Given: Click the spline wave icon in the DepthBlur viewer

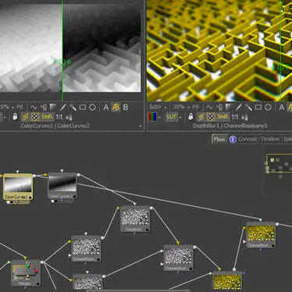Looking at the screenshot, I should click(x=209, y=107).
